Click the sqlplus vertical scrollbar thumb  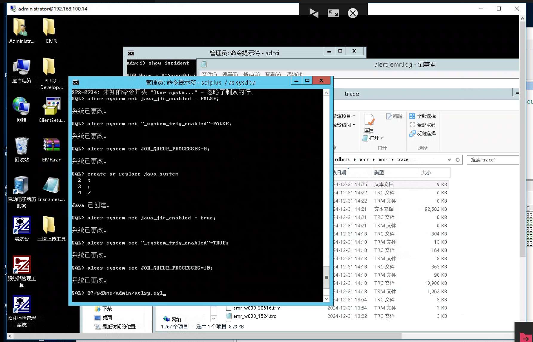(326, 277)
